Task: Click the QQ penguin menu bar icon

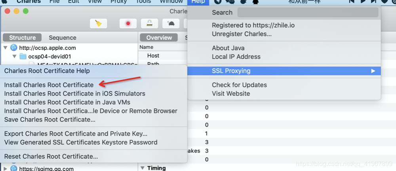Action: coord(255,2)
